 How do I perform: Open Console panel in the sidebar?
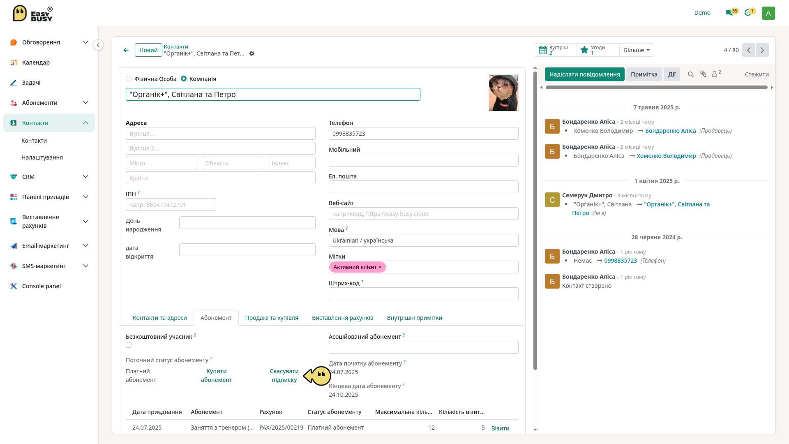point(41,286)
